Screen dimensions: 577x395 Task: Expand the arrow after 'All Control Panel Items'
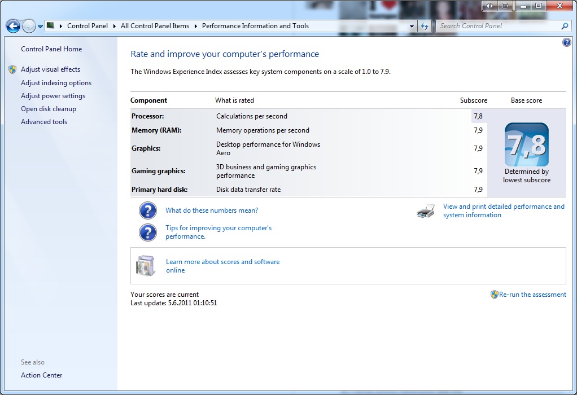click(195, 26)
